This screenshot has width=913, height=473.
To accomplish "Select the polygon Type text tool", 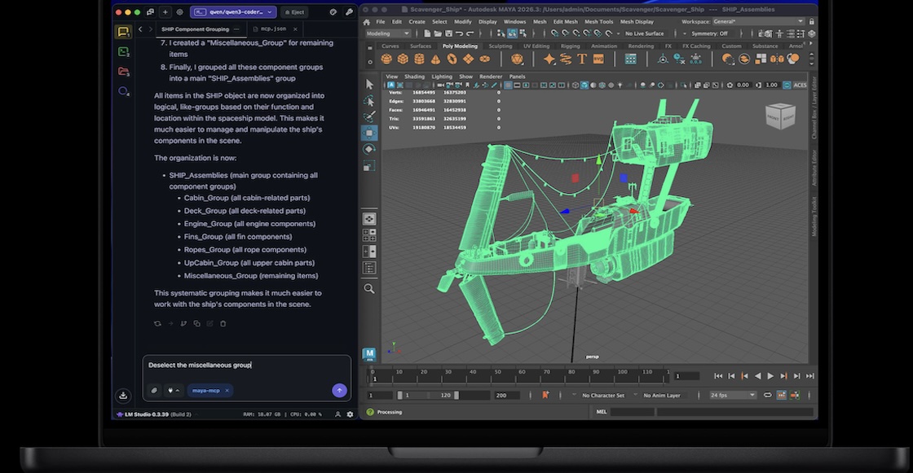I will point(582,59).
